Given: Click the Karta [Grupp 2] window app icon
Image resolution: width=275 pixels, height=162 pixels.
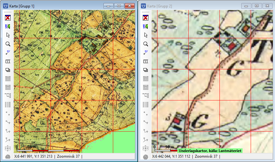Looking at the screenshot, I should [143, 6].
